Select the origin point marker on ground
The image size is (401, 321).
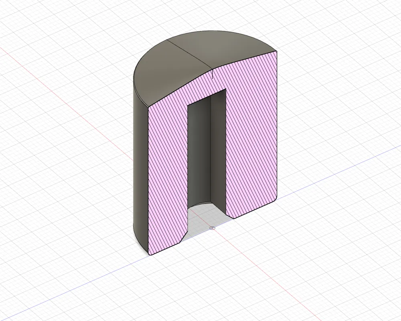tap(212, 228)
